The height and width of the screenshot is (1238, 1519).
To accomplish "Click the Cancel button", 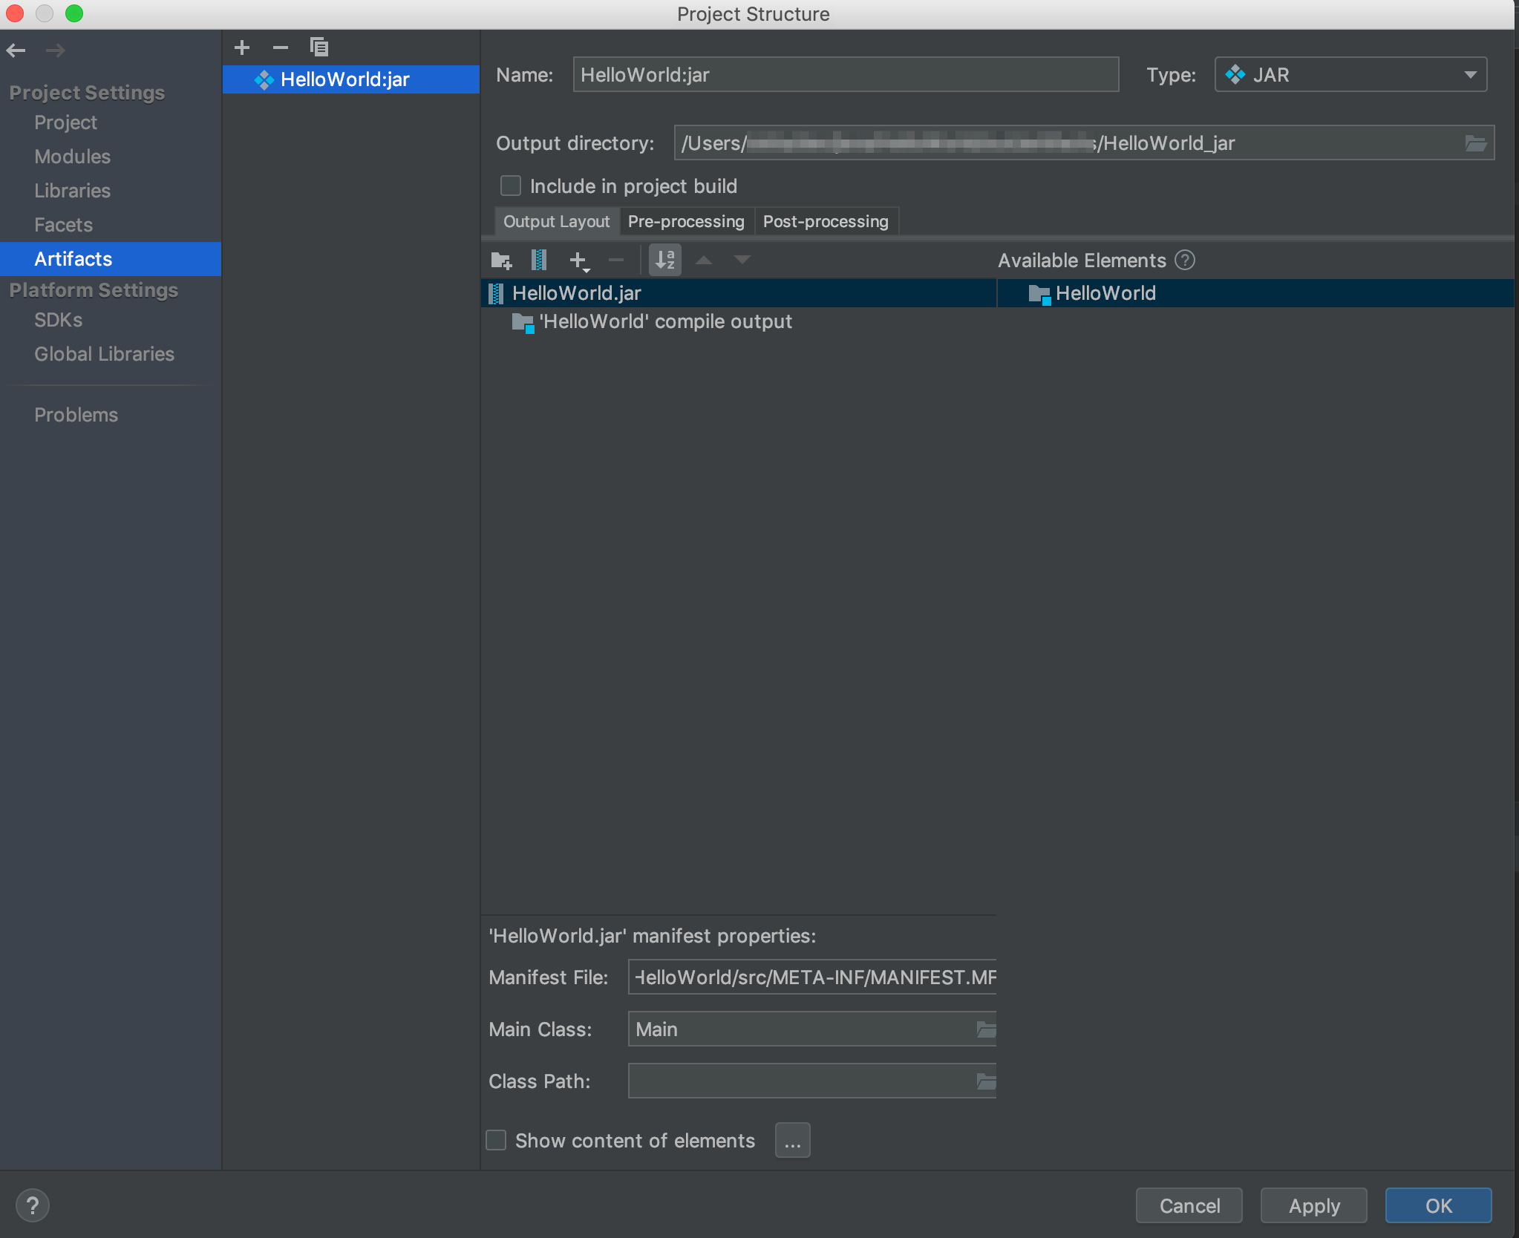I will click(x=1189, y=1205).
